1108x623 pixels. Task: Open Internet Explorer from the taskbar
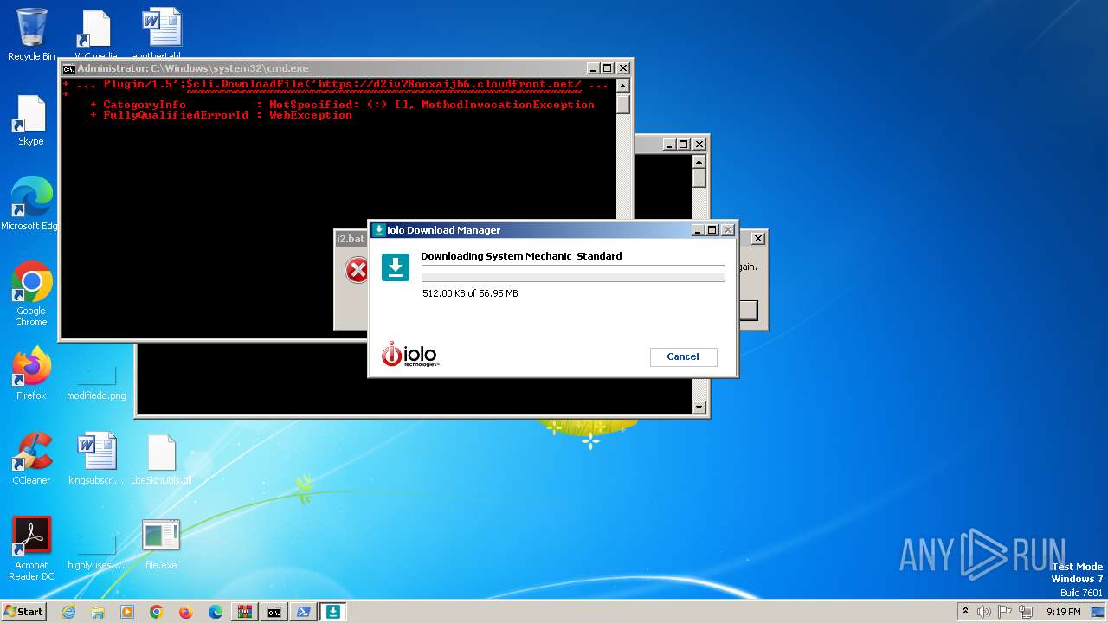68,612
